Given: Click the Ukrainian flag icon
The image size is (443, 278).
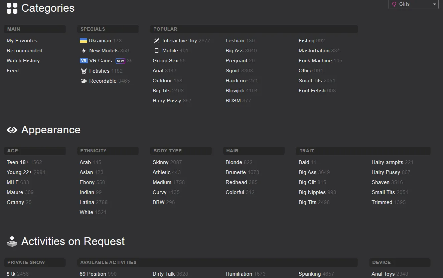Looking at the screenshot, I should pyautogui.click(x=83, y=41).
